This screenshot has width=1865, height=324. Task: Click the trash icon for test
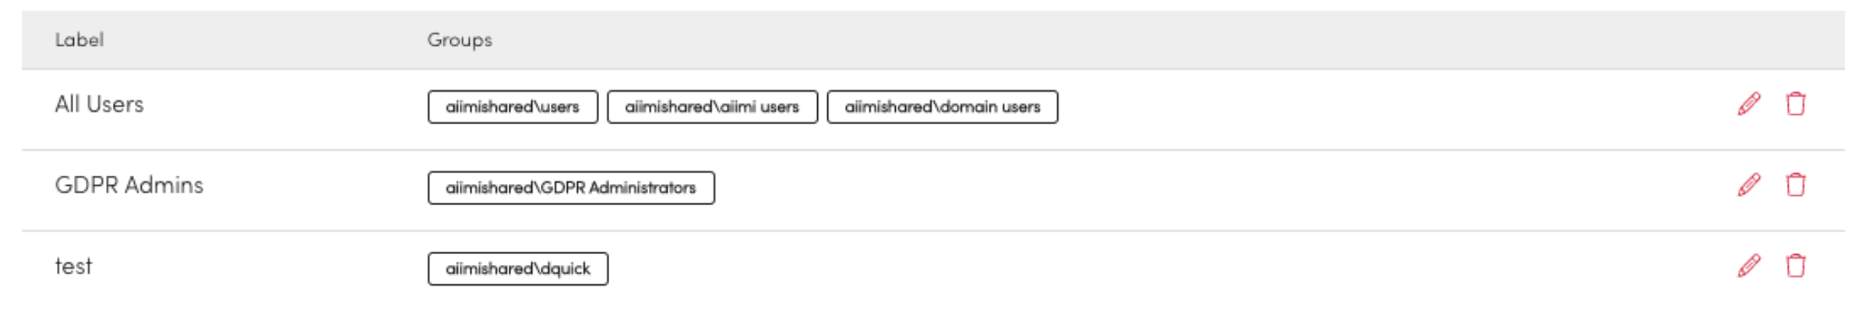[1796, 266]
